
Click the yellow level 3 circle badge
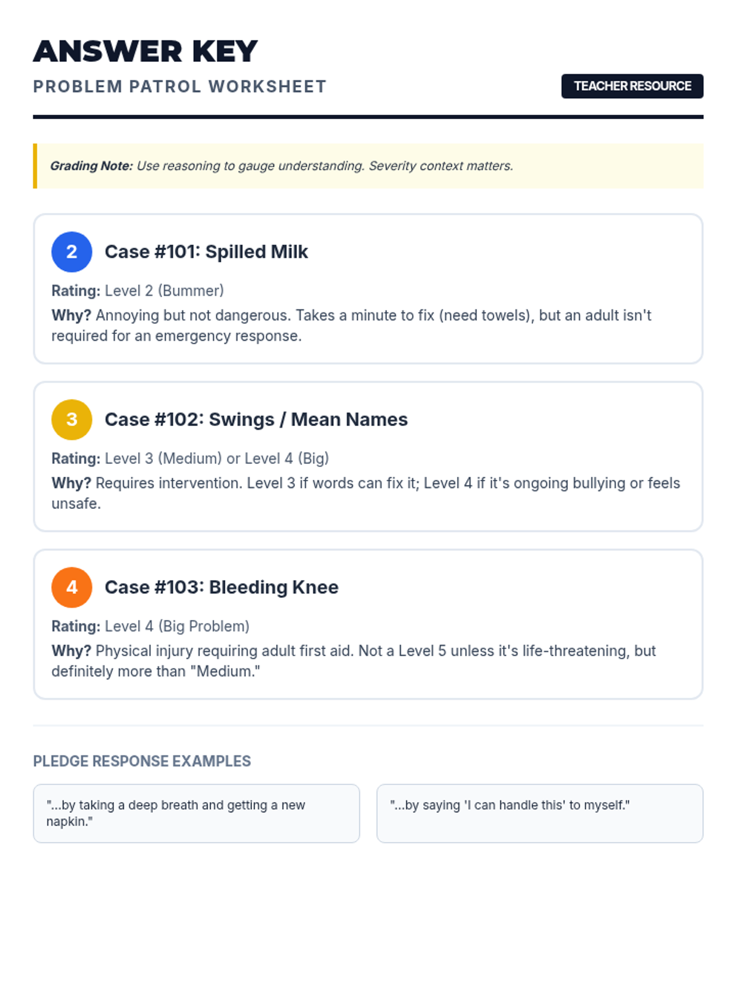(72, 420)
